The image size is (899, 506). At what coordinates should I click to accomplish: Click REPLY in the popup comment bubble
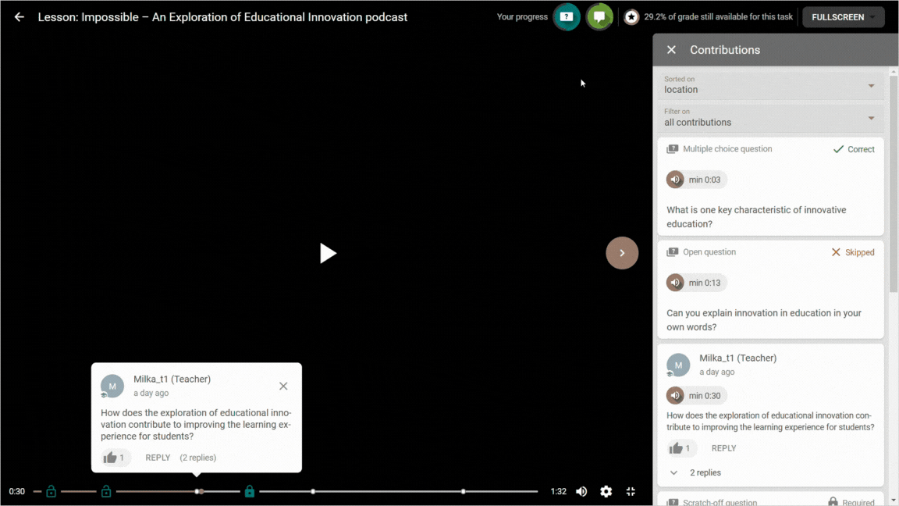click(158, 458)
